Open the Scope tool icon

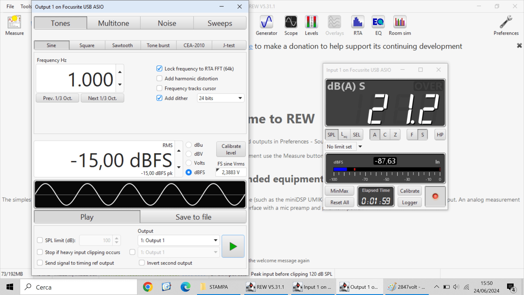click(291, 26)
